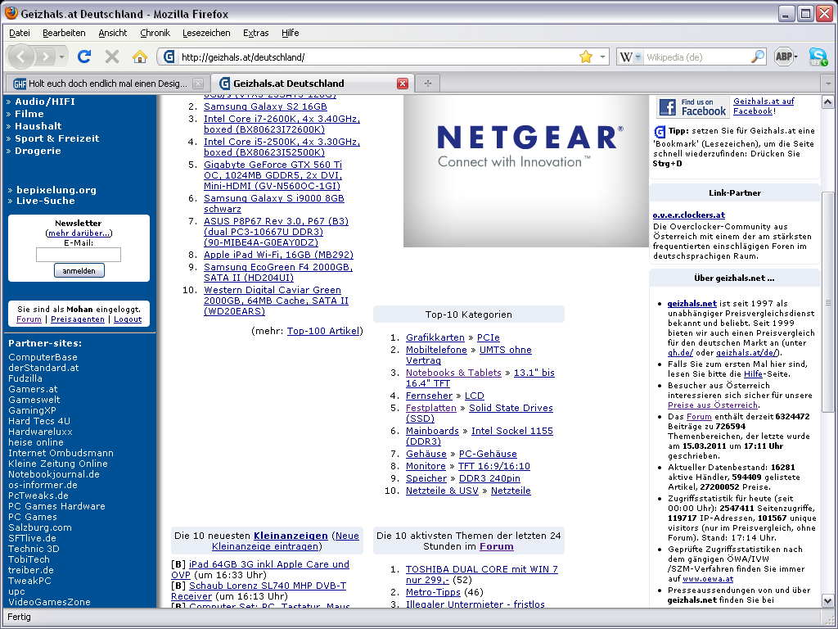Switch to the 'Holt euch doch endlich' tab
This screenshot has height=629, width=838.
pyautogui.click(x=107, y=84)
